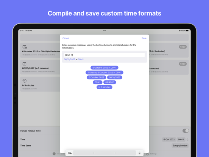Cancel the custom format dialog
Image resolution: width=209 pixels, height=157 pixels.
(66, 38)
